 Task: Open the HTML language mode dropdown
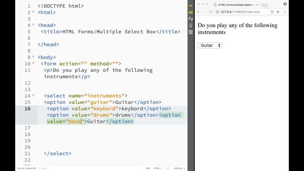tap(158, 168)
